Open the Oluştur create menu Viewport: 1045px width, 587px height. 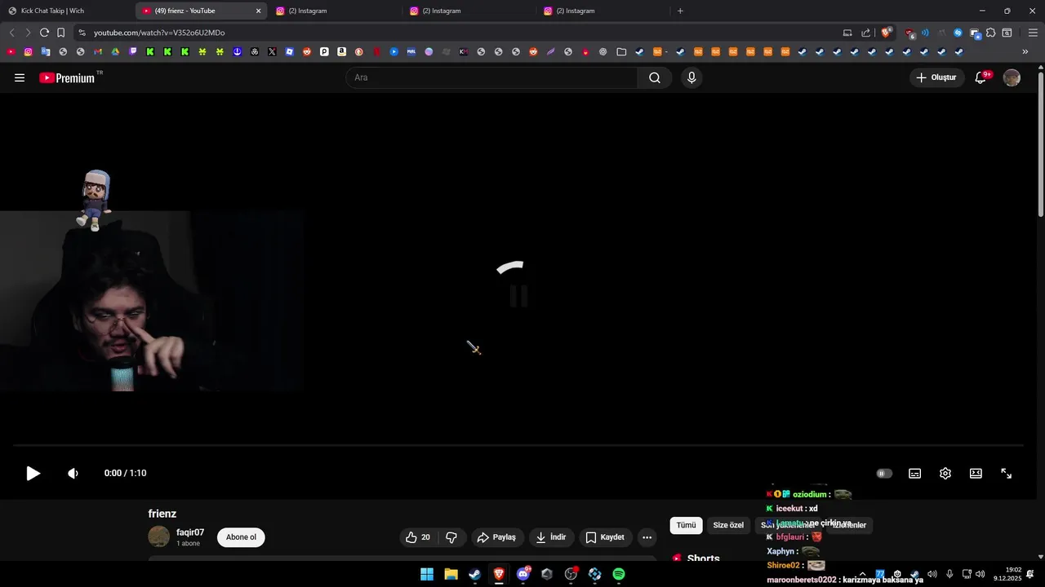[936, 77]
